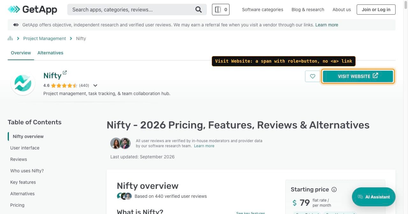
Task: Click the Starting price info icon
Action: (x=334, y=190)
